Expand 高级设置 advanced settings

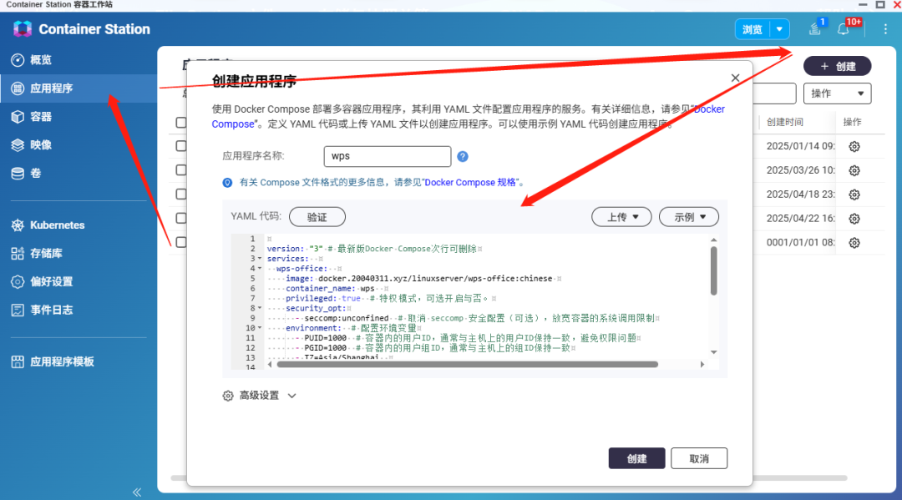point(260,396)
